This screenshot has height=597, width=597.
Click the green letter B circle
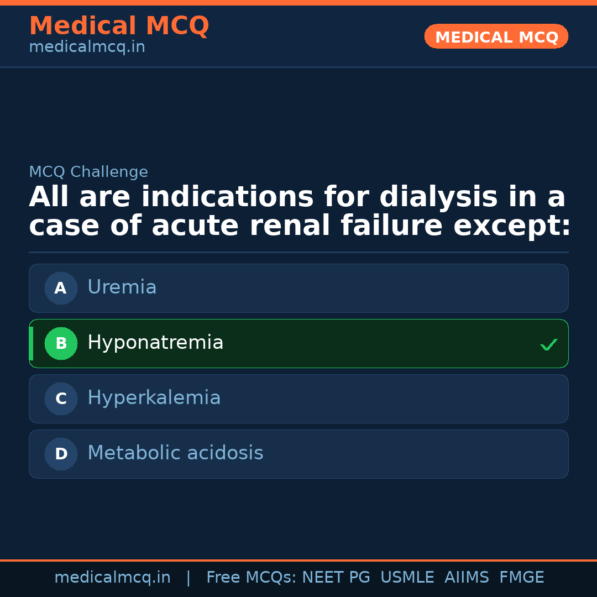[x=61, y=343]
